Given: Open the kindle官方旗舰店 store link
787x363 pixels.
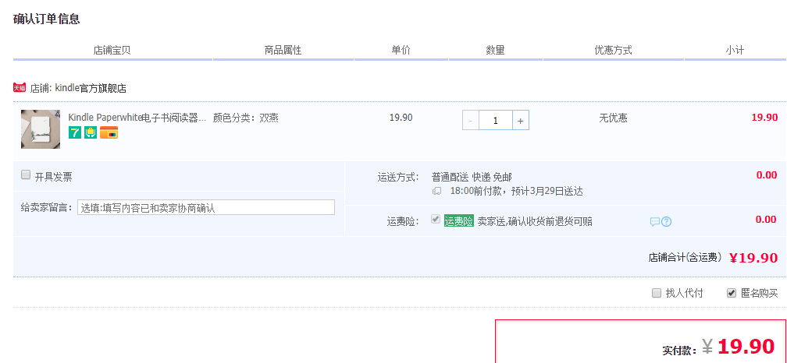Looking at the screenshot, I should (91, 89).
